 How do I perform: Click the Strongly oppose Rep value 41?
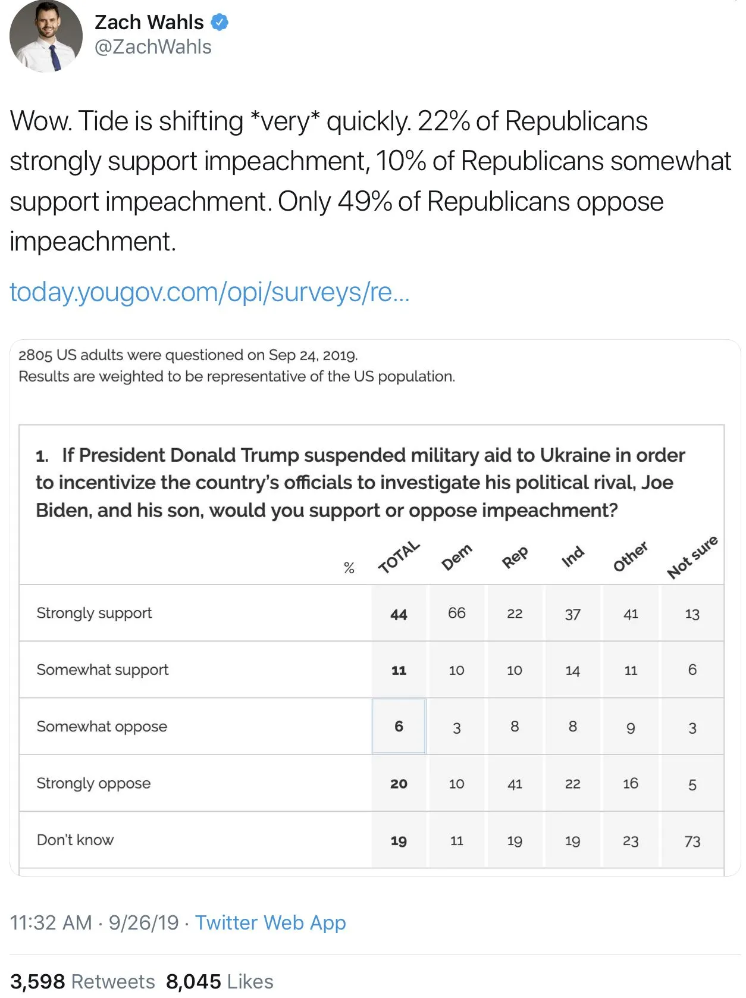[515, 784]
